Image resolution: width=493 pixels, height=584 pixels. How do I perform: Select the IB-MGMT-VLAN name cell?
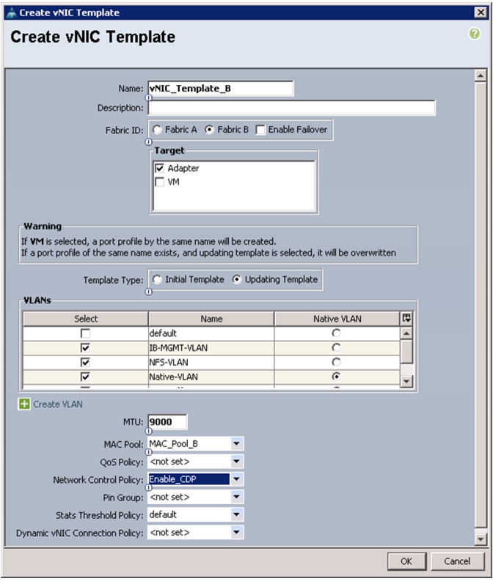[211, 348]
